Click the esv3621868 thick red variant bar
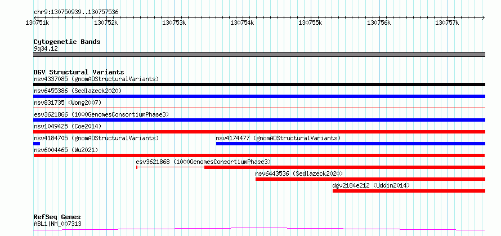This screenshot has height=236, width=501. tap(345, 167)
